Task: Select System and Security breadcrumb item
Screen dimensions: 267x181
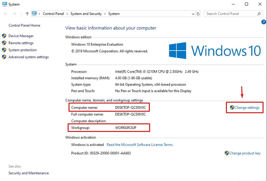Action: [86, 14]
